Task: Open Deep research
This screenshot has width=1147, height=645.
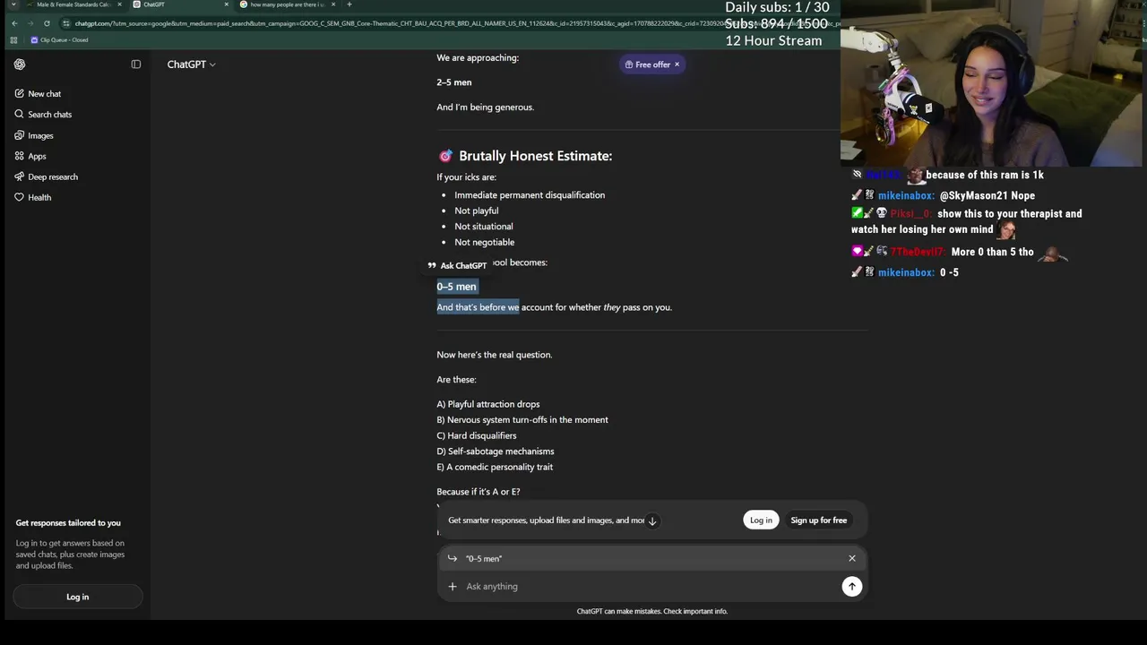Action: tap(46, 176)
